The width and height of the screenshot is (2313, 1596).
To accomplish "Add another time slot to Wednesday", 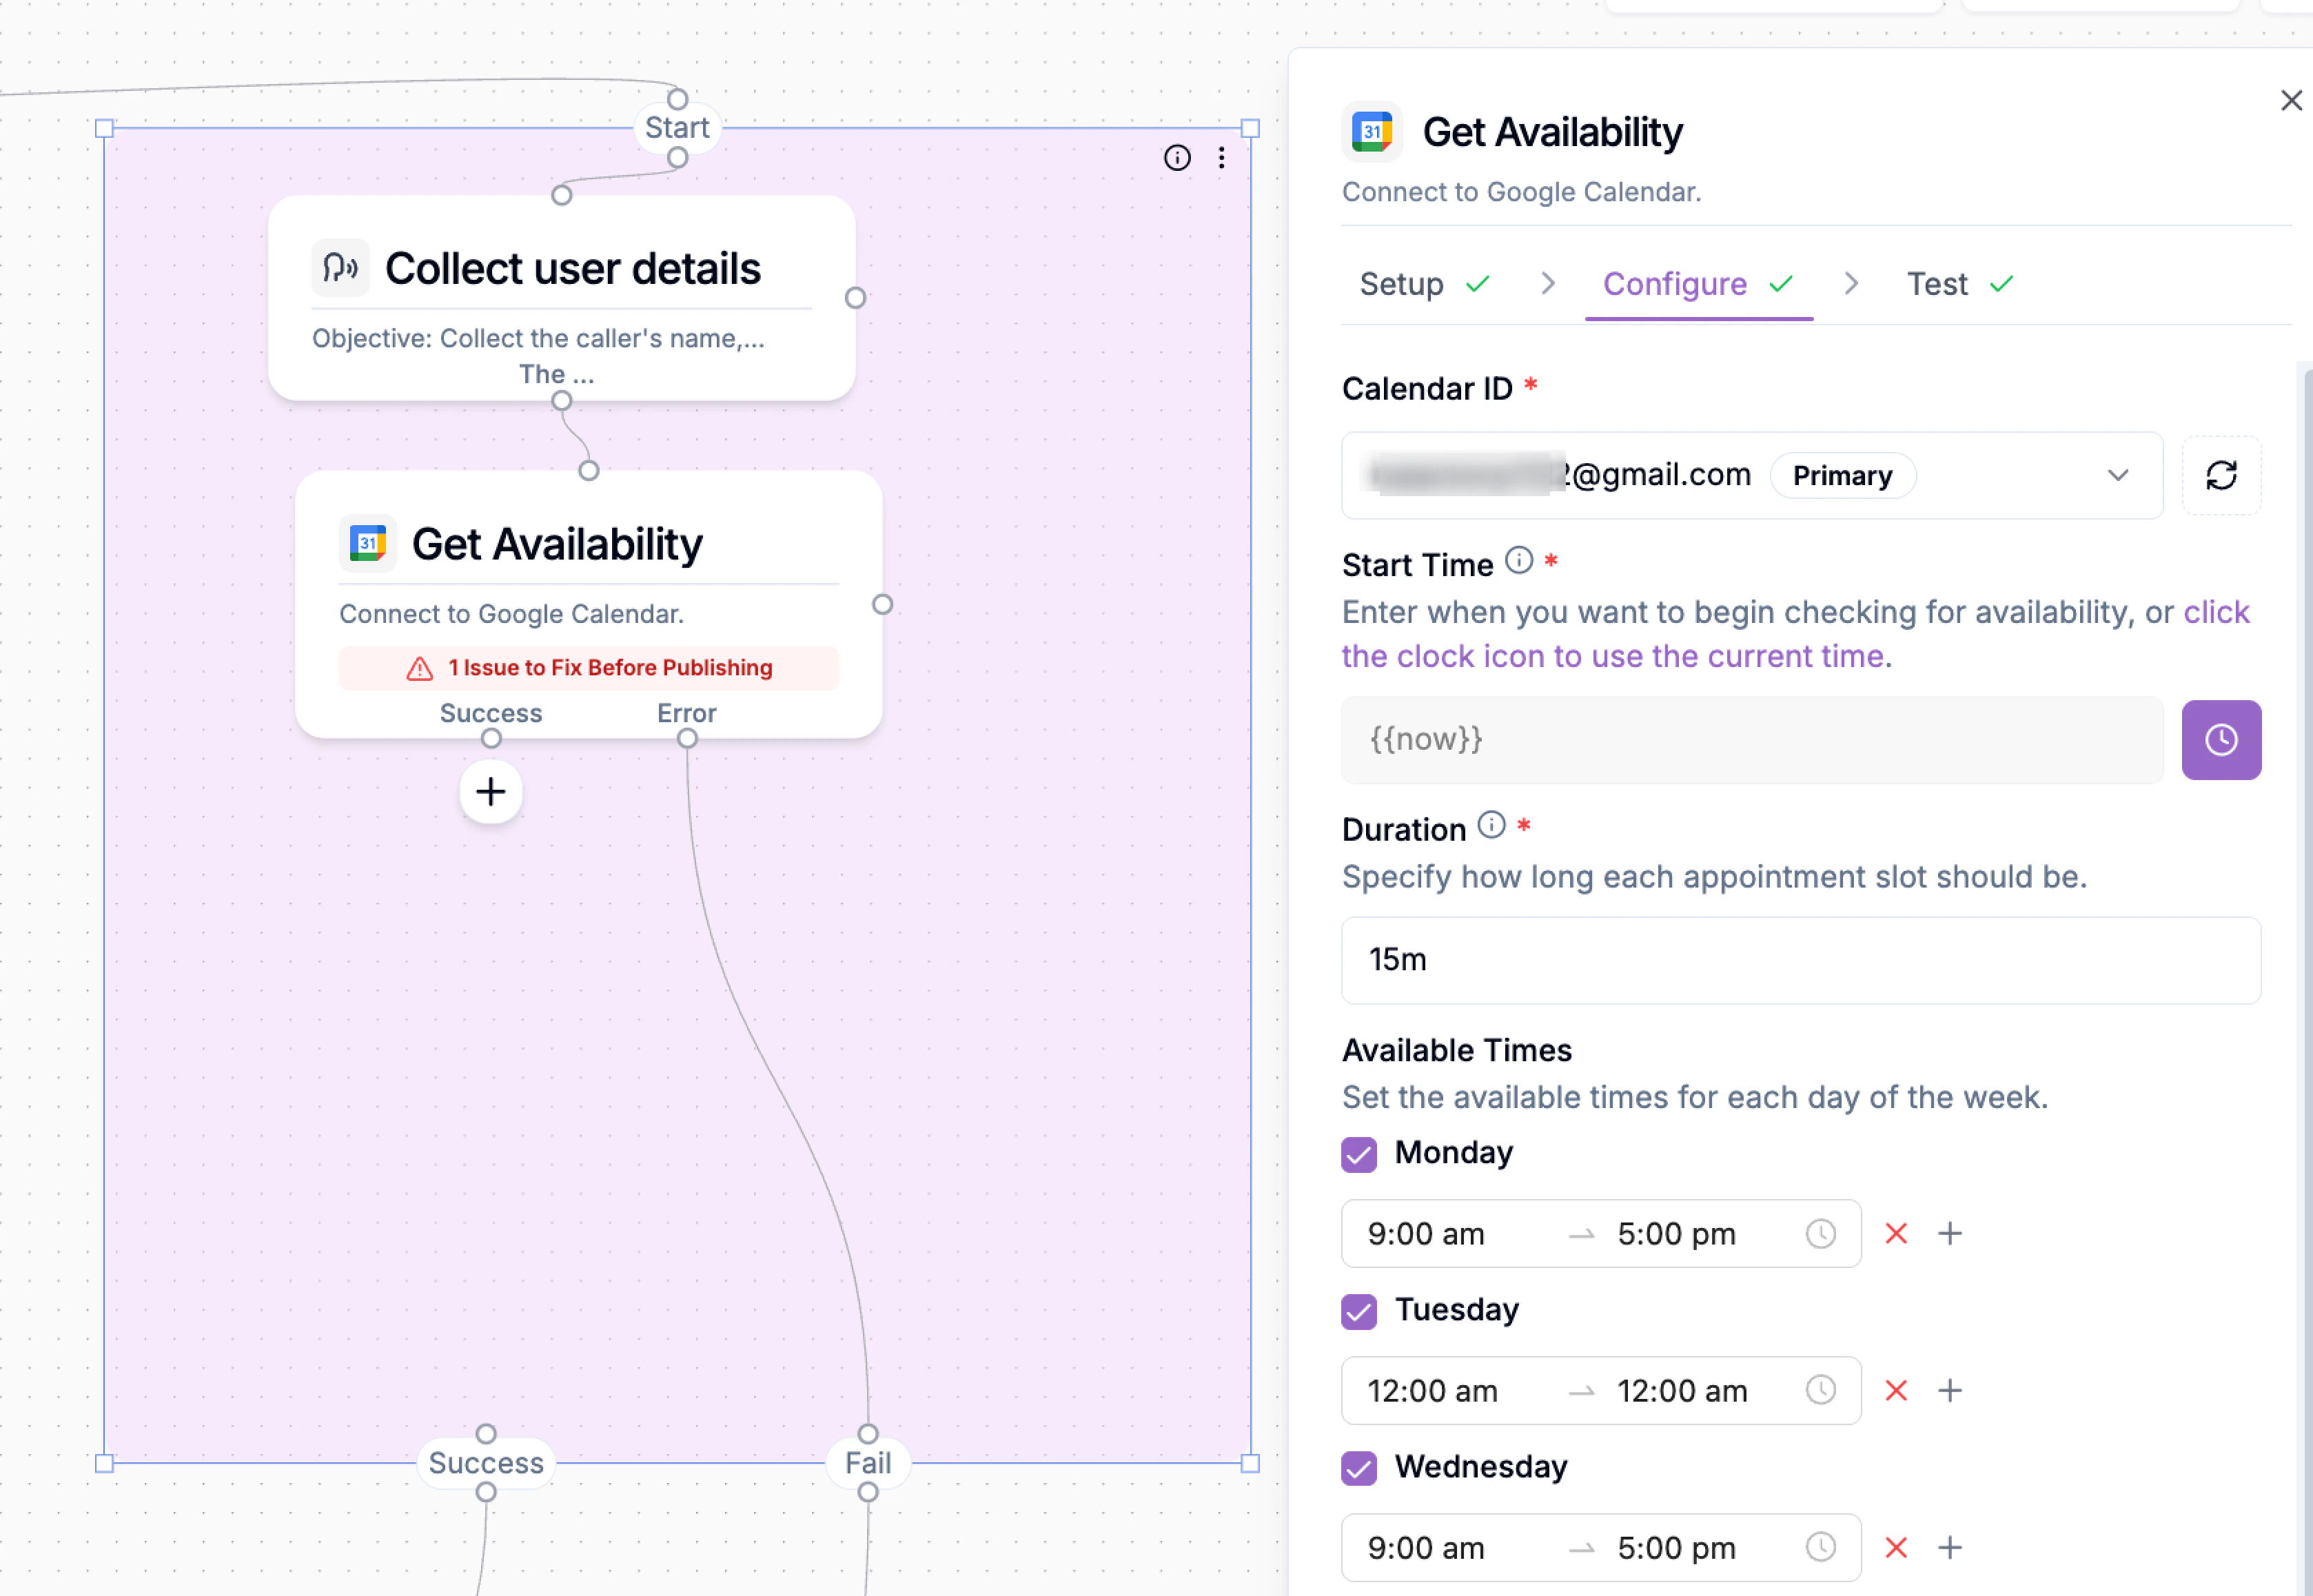I will 1950,1547.
